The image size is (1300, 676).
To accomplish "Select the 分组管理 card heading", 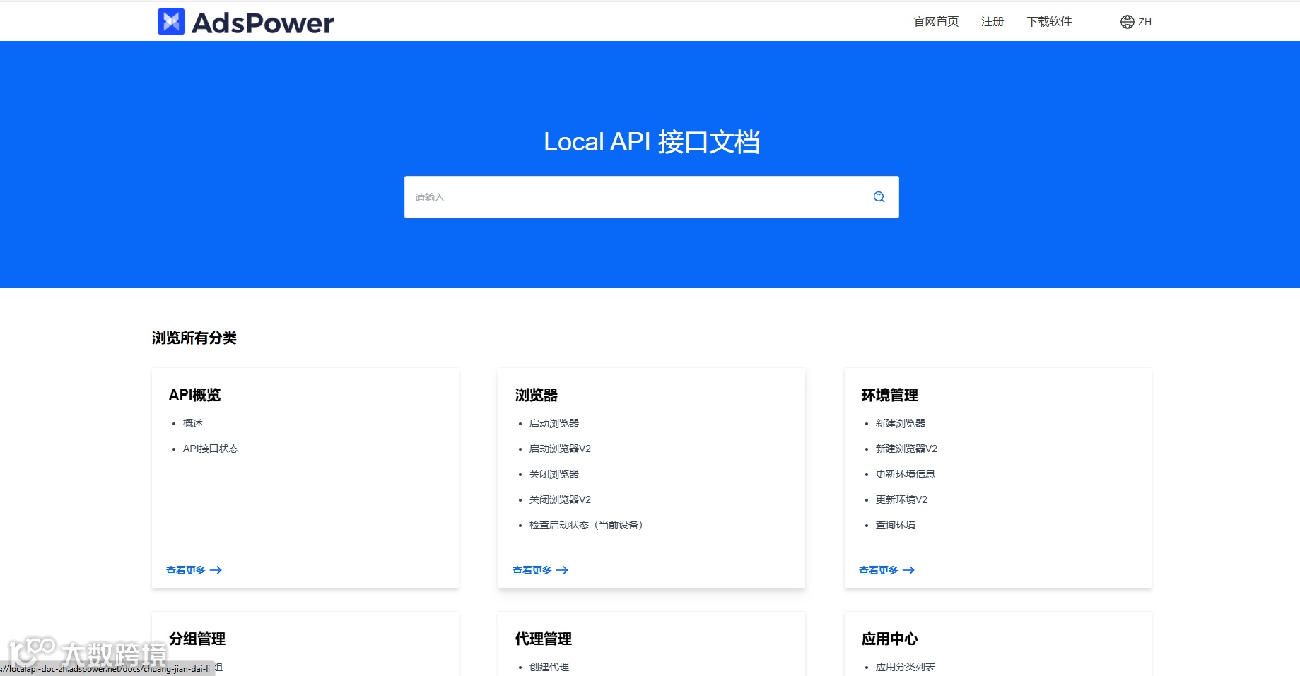I will pos(197,639).
